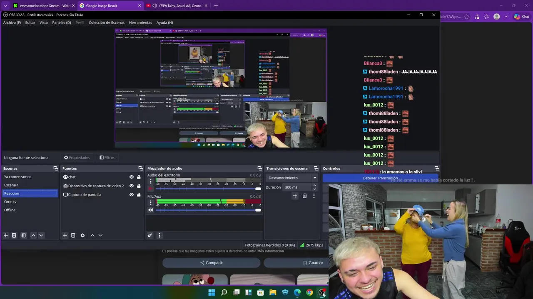Open Mic/Aux options dots
Image resolution: width=533 pixels, height=299 pixels.
[151, 203]
